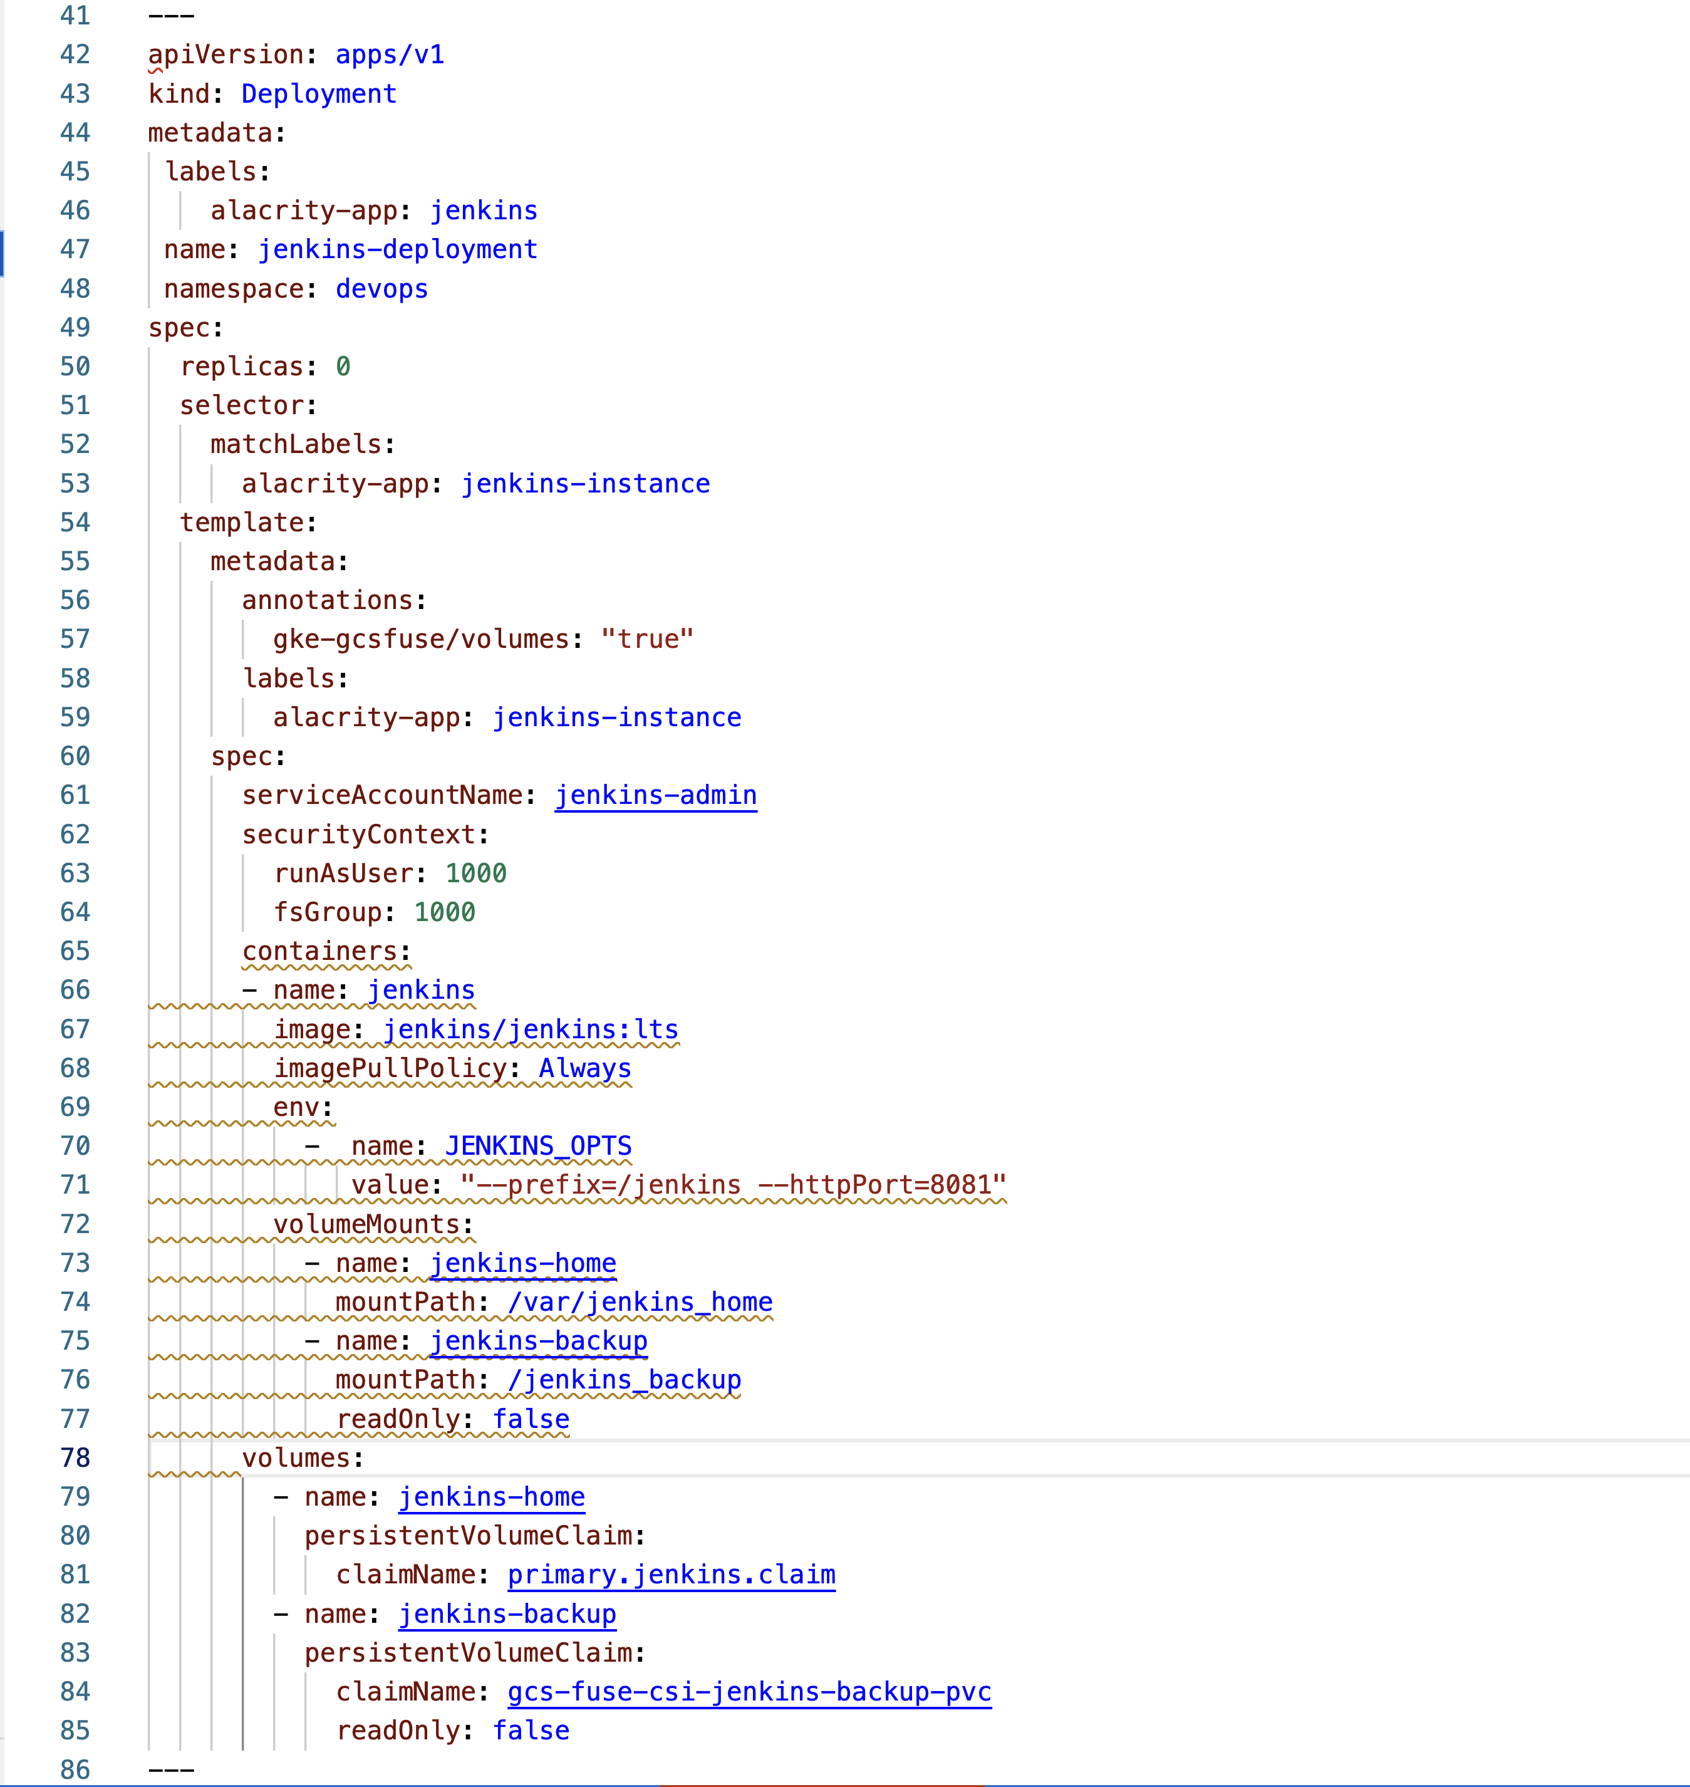Follow the jenkins-home volume link on line 79
This screenshot has width=1690, height=1787.
click(x=490, y=1497)
